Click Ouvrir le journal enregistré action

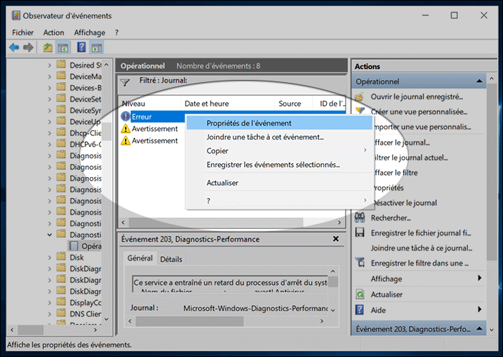coord(417,96)
